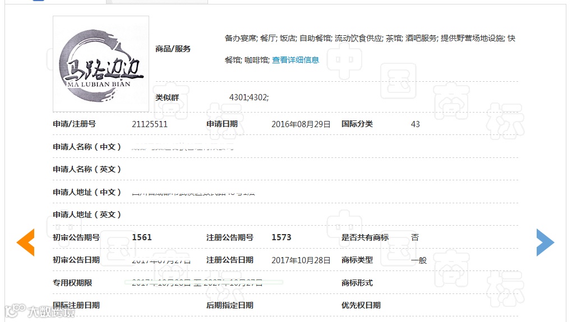Select similar group value 4301;4302;
This screenshot has height=322, width=572.
(249, 97)
